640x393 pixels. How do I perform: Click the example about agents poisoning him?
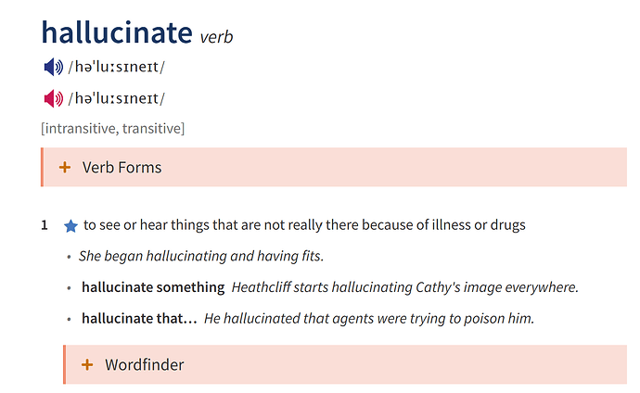point(369,319)
